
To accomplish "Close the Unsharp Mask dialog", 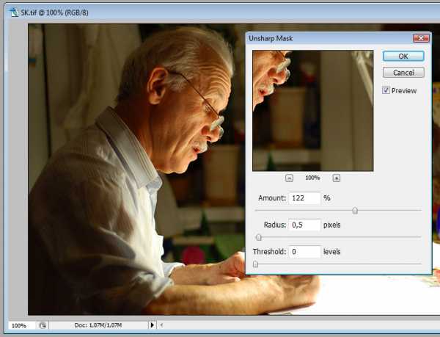I will [x=421, y=38].
